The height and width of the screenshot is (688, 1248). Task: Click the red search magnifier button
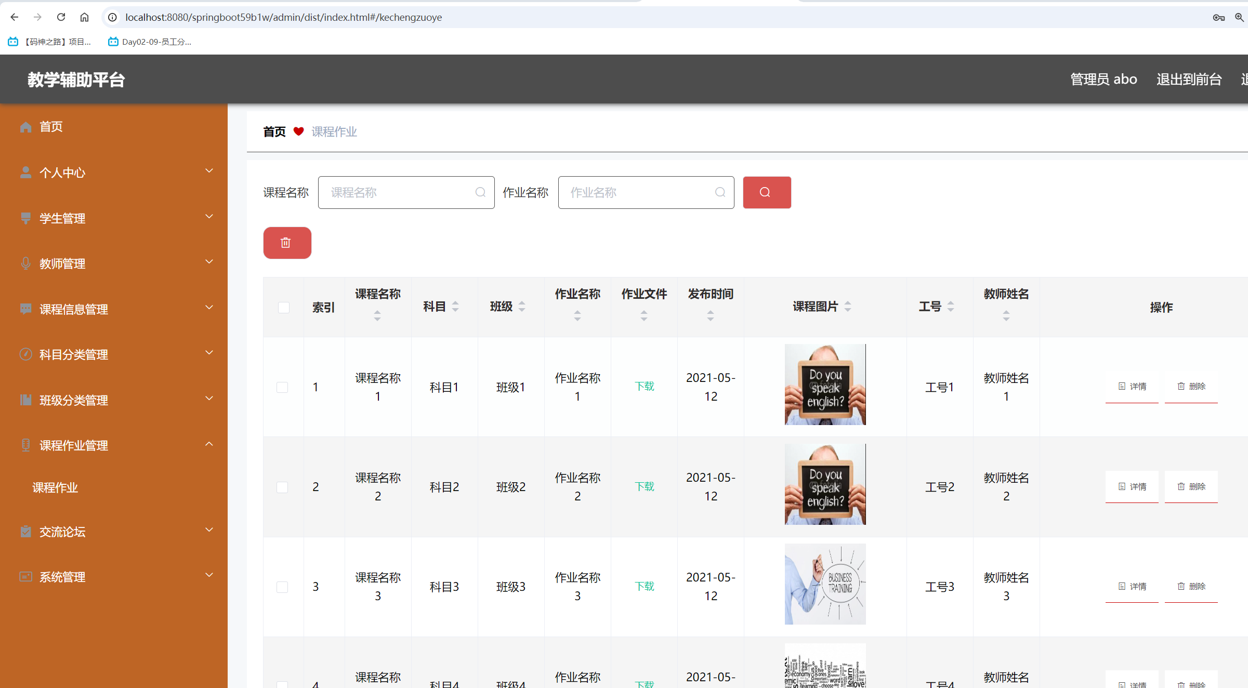point(766,192)
